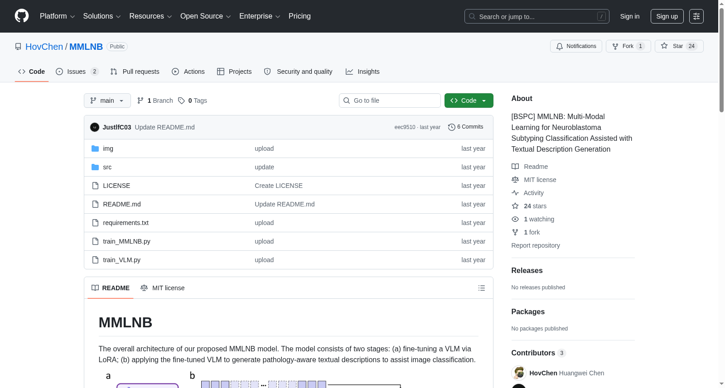This screenshot has width=725, height=388.
Task: Open the HovChen owner profile link
Action: (44, 47)
